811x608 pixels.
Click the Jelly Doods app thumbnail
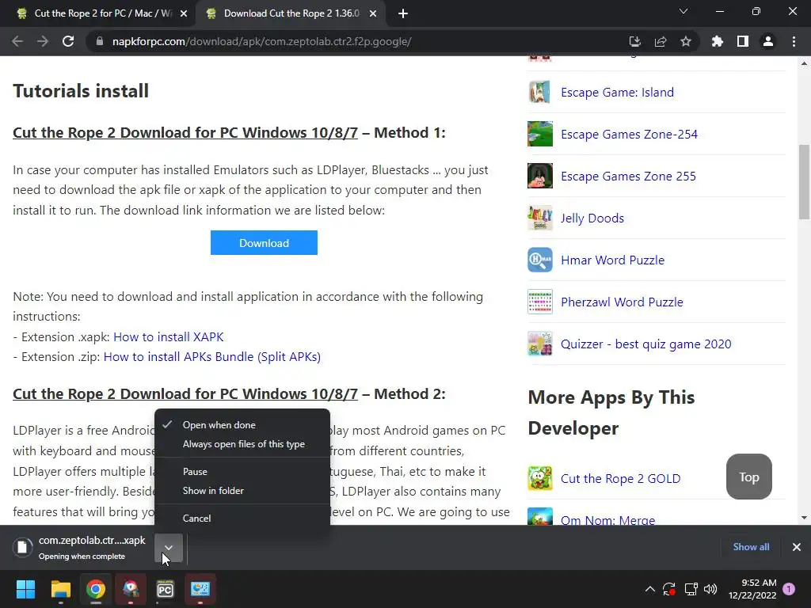(540, 218)
